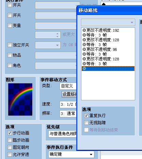Open the 速度 dropdown
Image resolution: width=142 pixels, height=159 pixels.
(68, 104)
